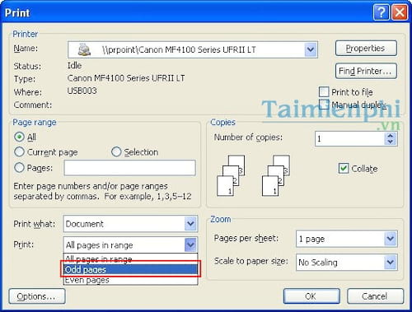The height and width of the screenshot is (312, 412).
Task: Select the Selection radio button
Action: (116, 151)
